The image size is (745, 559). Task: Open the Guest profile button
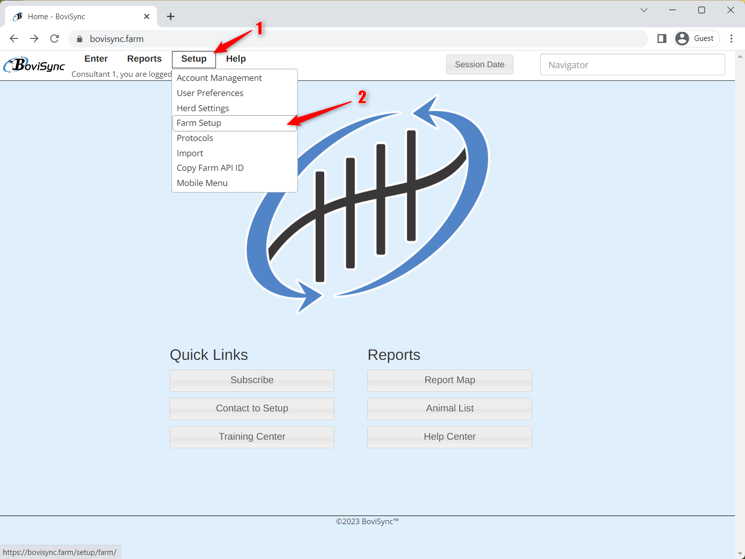[696, 38]
